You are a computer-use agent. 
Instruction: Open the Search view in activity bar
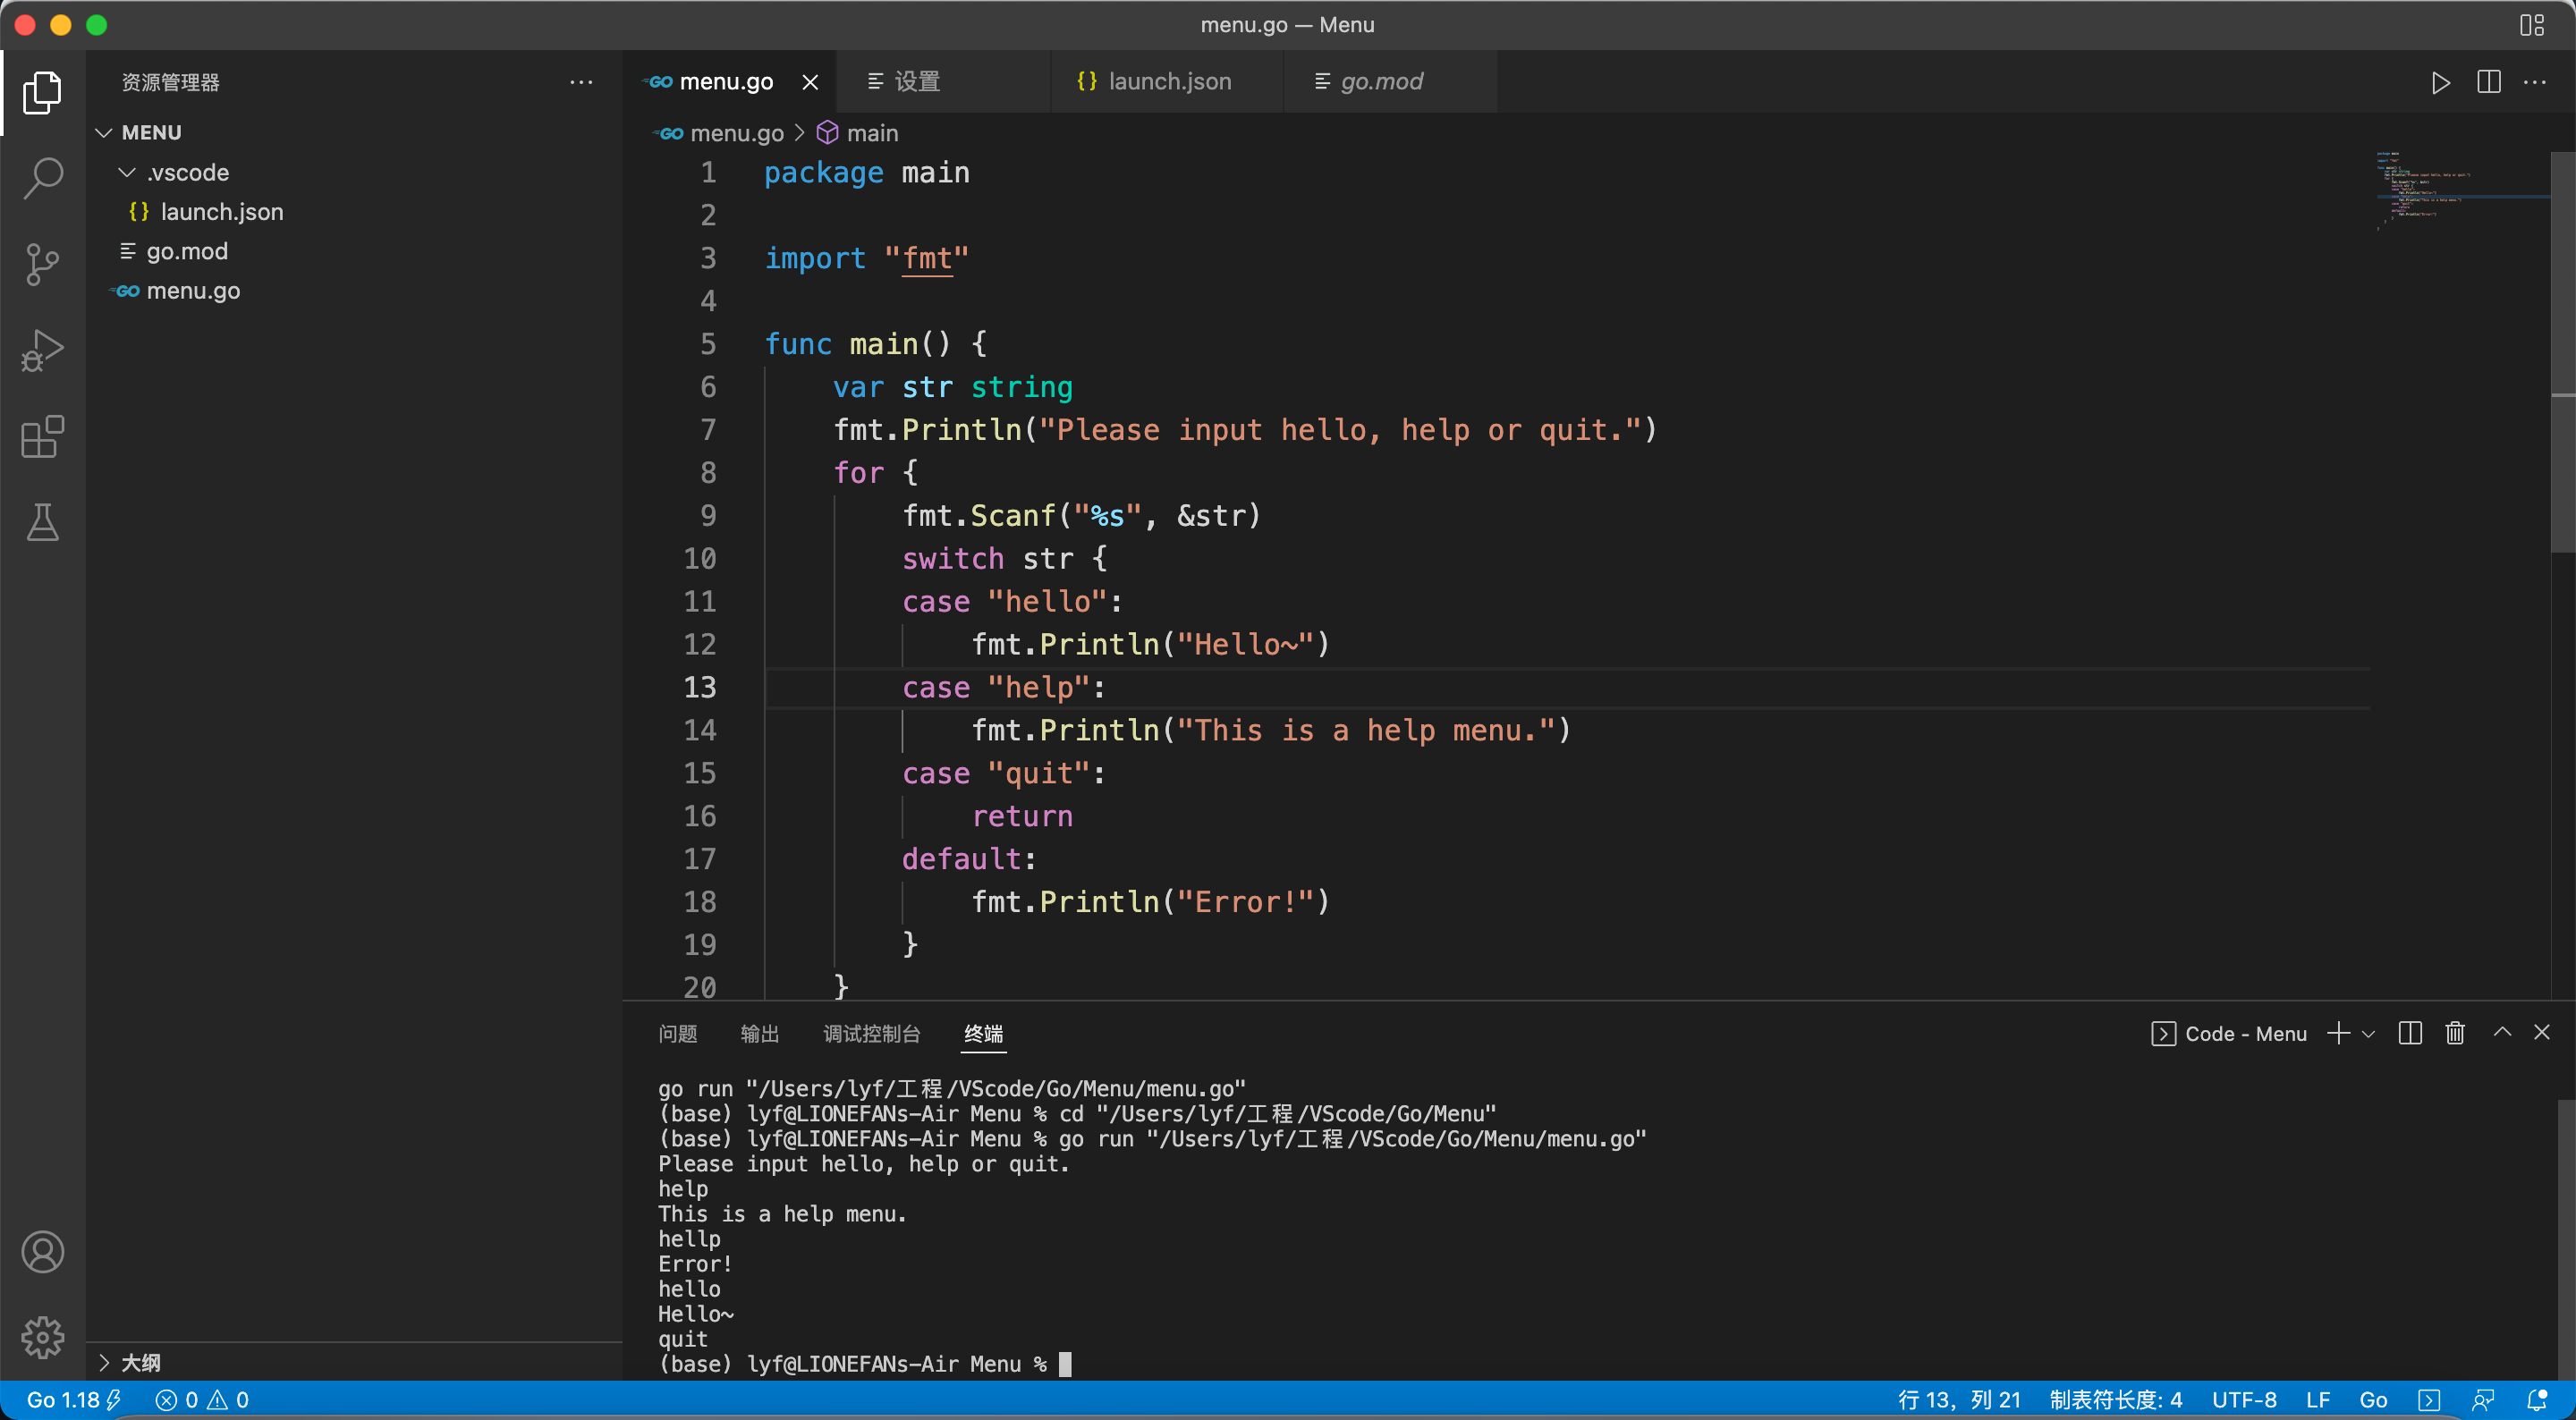click(x=42, y=178)
